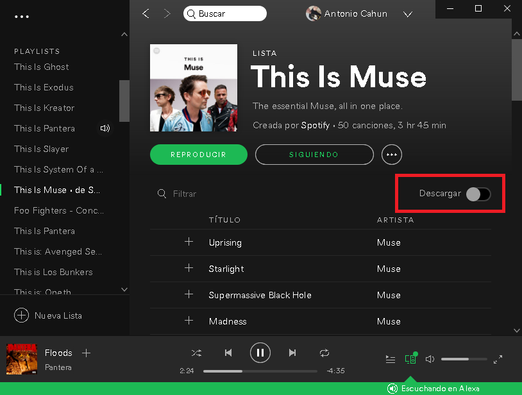This screenshot has width=522, height=395.
Task: Create a playlist with Nueva Lista
Action: (48, 315)
